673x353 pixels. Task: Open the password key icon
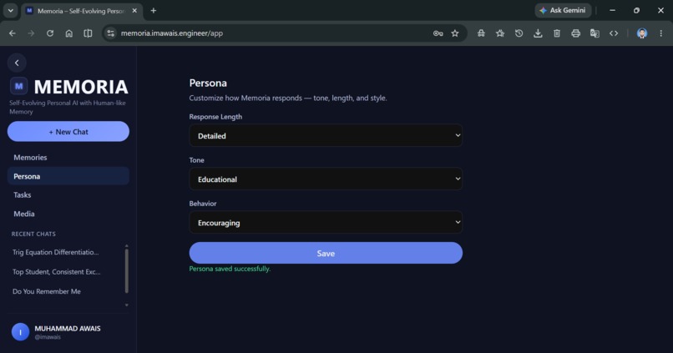(x=438, y=33)
